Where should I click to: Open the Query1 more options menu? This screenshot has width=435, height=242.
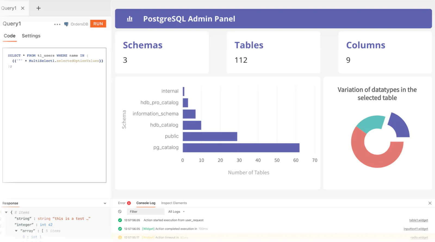57,24
